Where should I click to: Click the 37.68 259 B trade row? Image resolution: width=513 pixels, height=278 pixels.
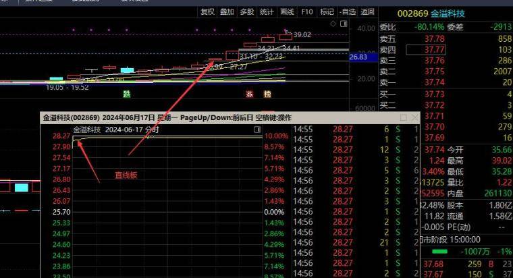tap(467, 264)
